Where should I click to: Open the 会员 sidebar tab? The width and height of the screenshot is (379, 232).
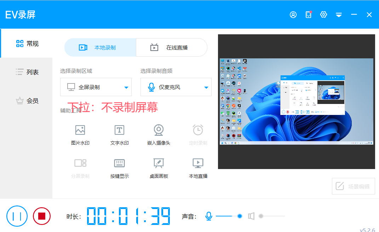(27, 100)
